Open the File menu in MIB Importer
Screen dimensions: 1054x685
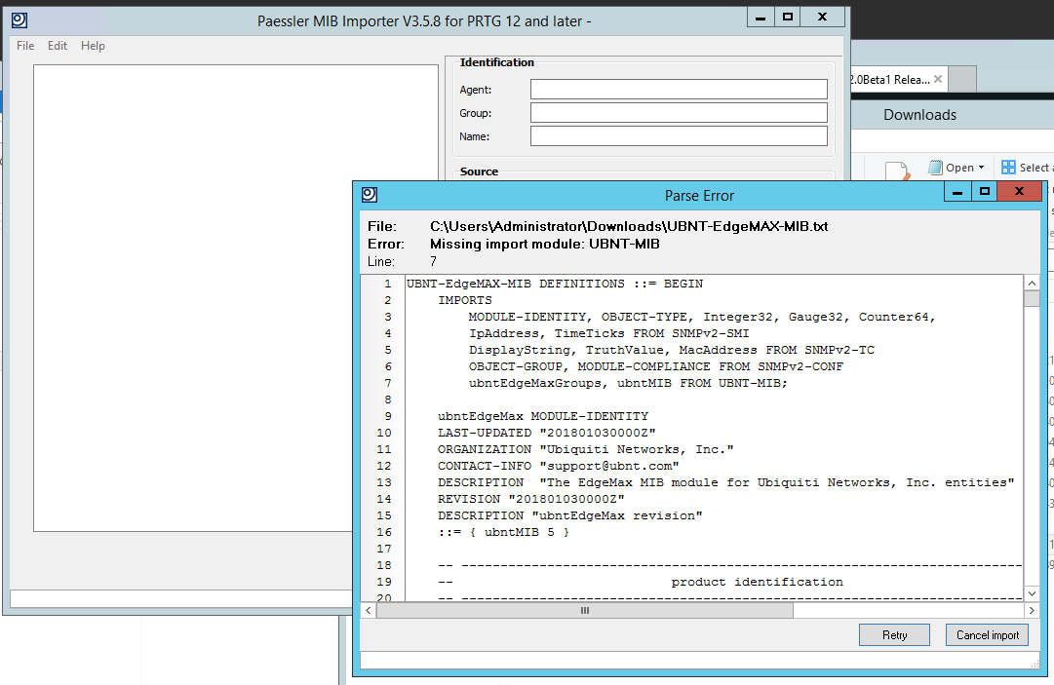tap(25, 46)
